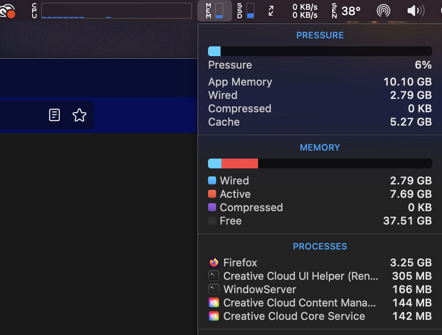Click the Free dark legend swatch

pos(212,221)
